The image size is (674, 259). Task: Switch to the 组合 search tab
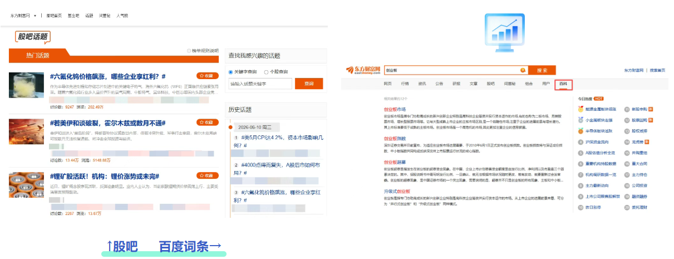(x=528, y=84)
